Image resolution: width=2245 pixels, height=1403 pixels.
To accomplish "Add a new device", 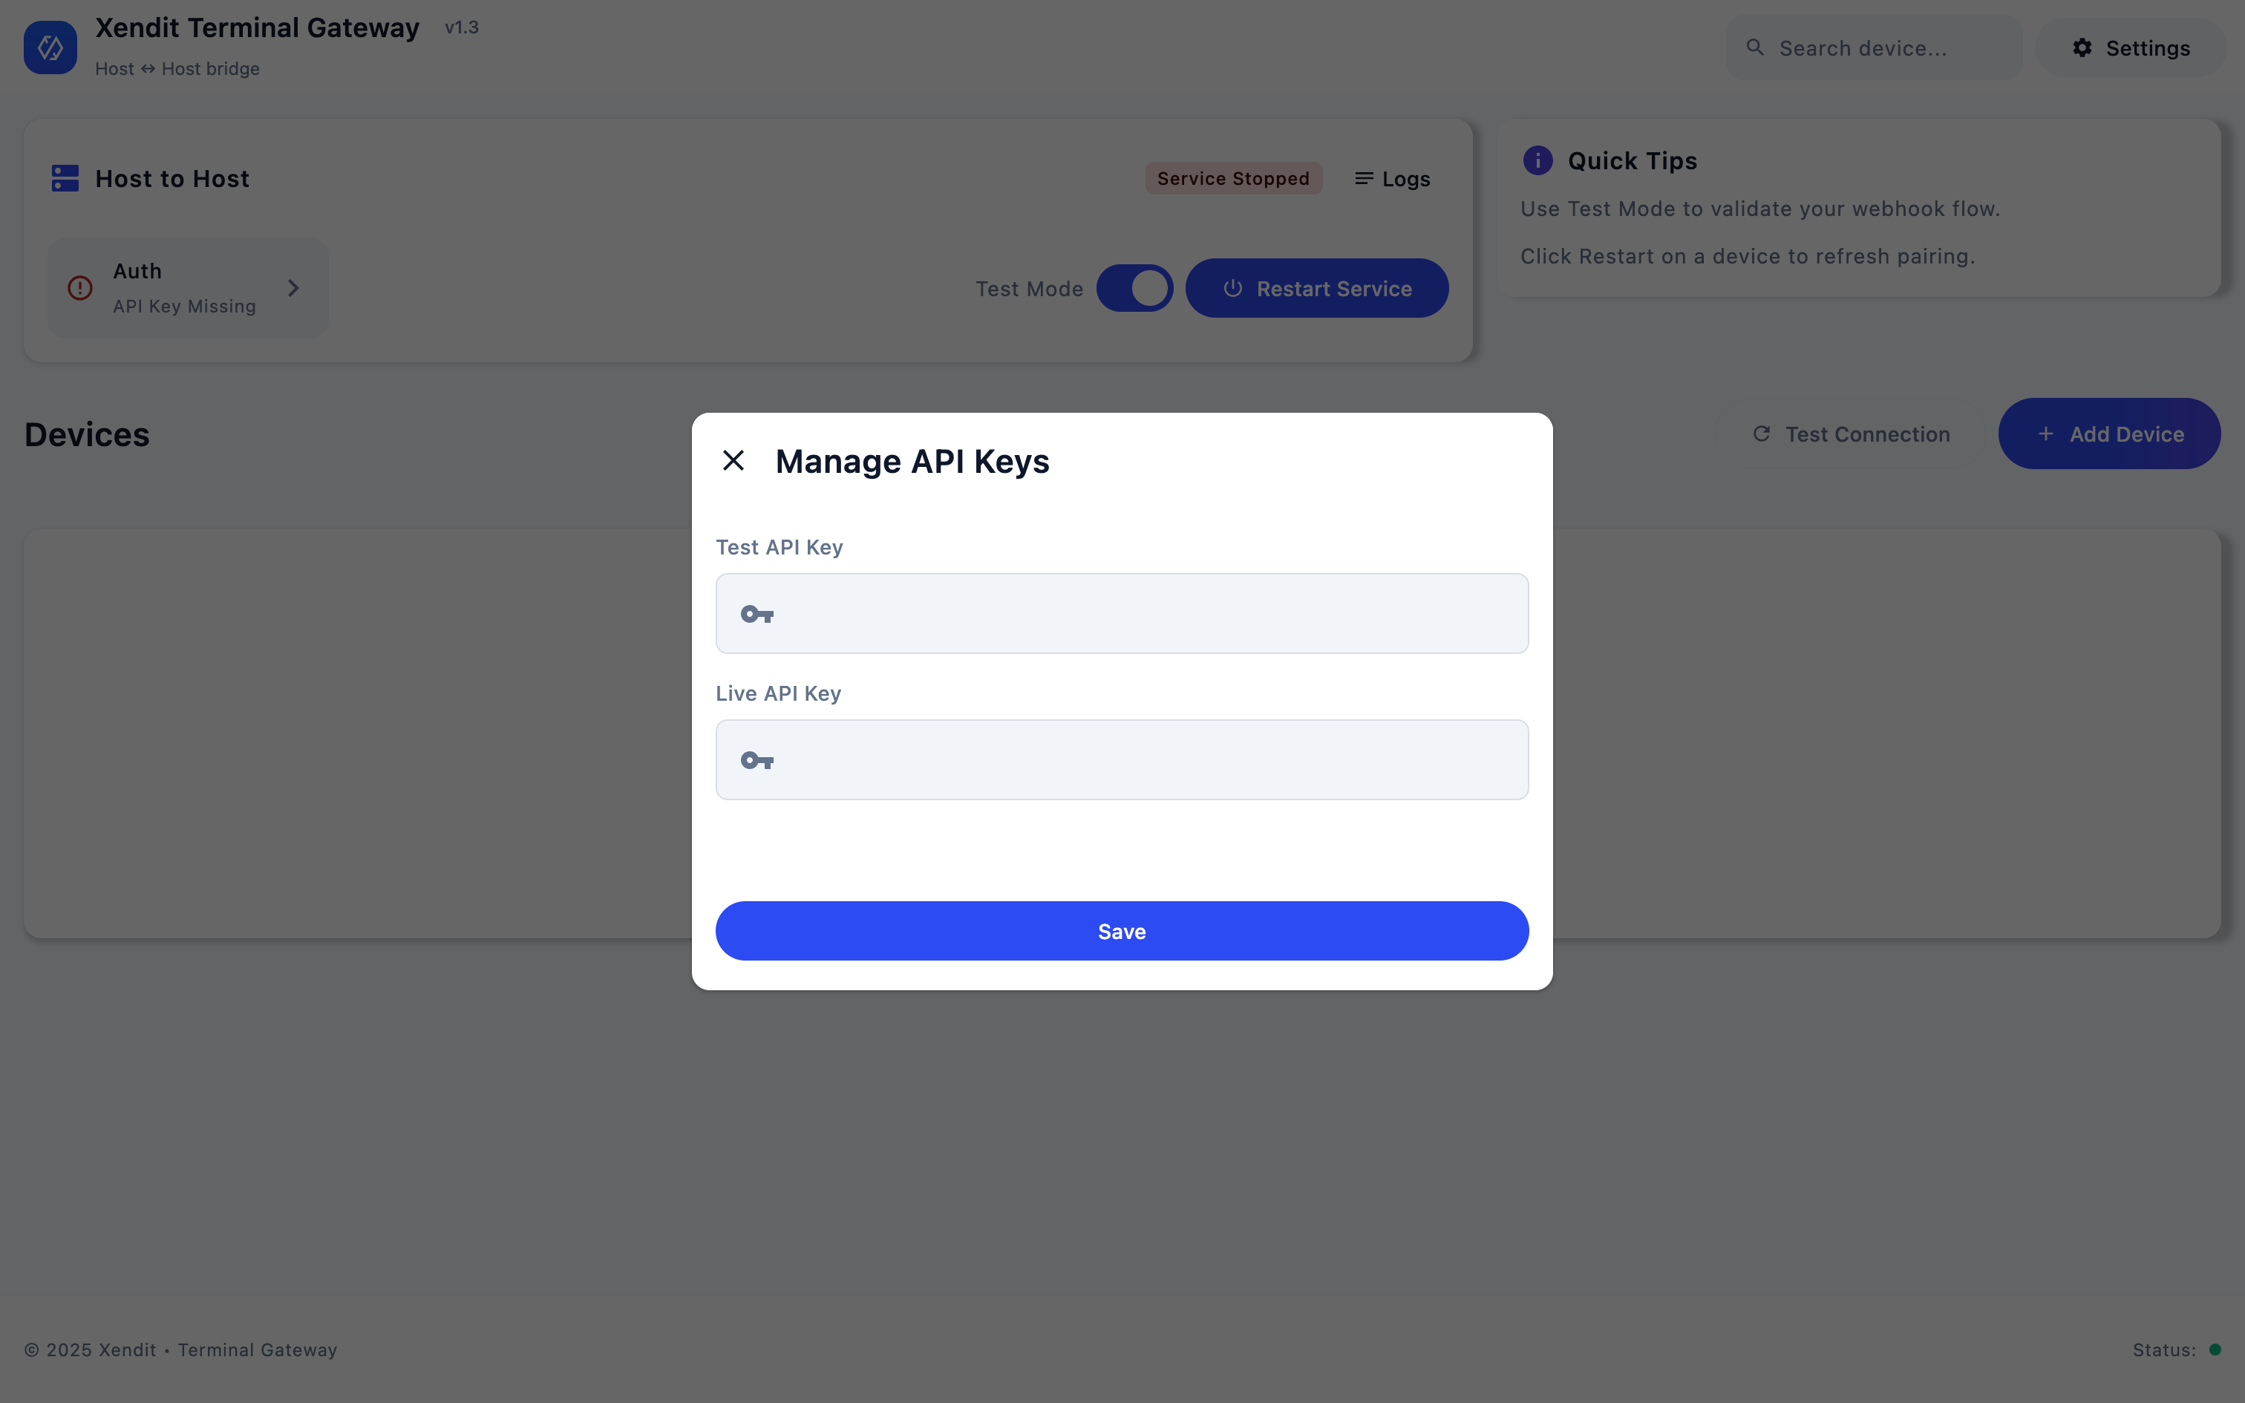I will click(x=2108, y=434).
